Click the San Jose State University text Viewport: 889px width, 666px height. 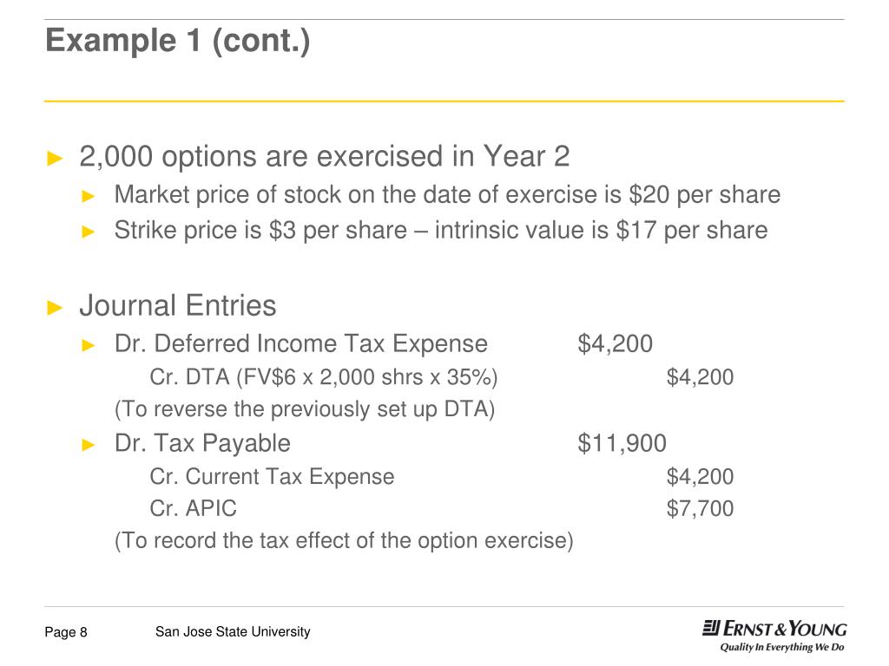pos(233,631)
